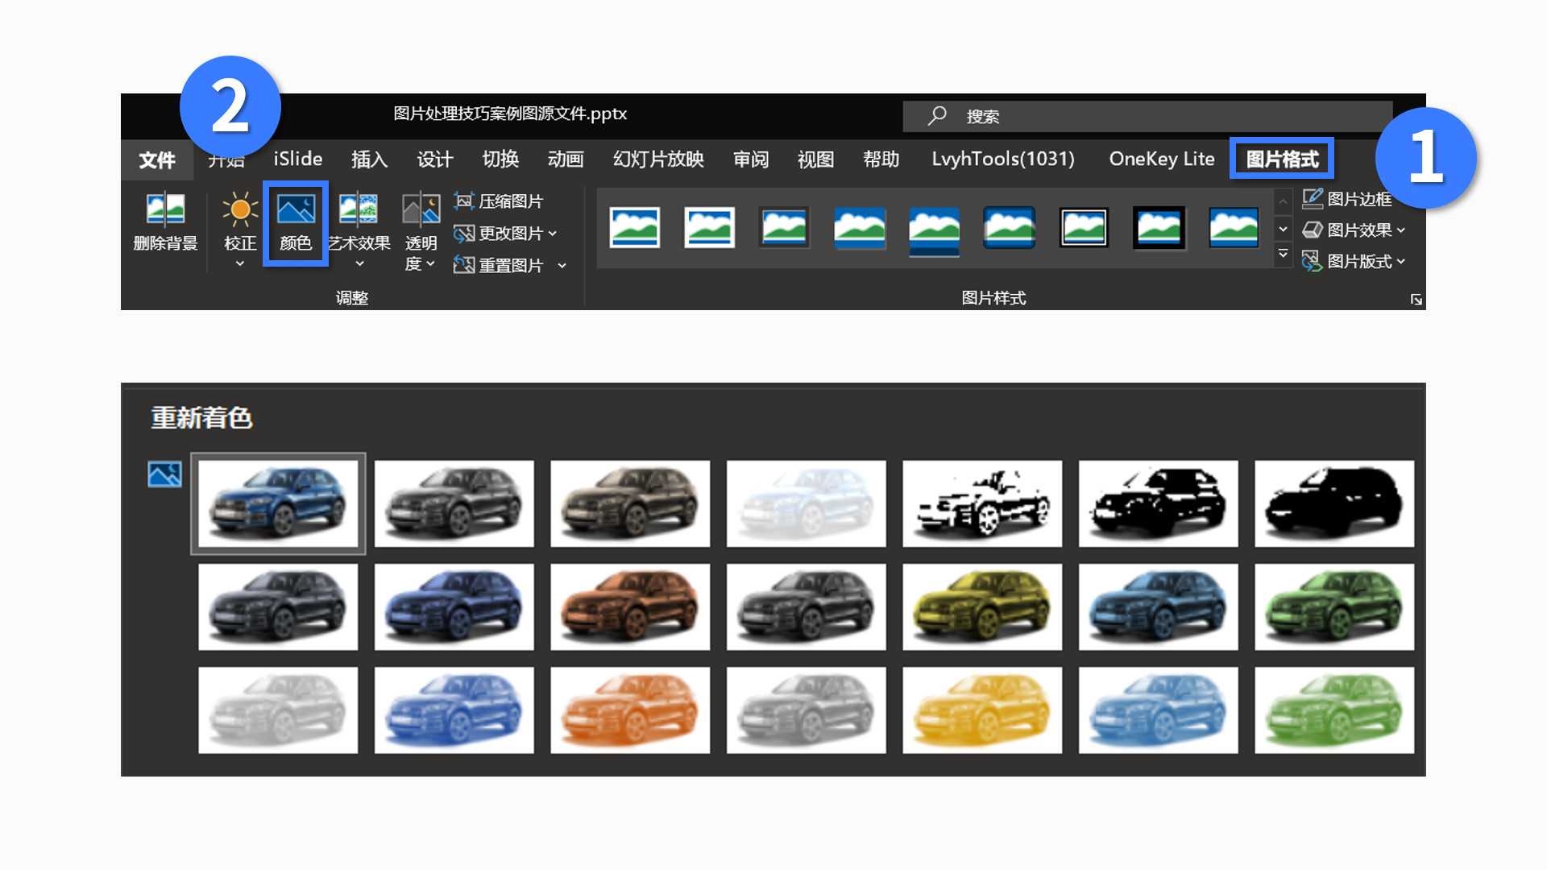This screenshot has width=1547, height=870.
Task: Switch to the 视图 view tab
Action: [x=815, y=159]
